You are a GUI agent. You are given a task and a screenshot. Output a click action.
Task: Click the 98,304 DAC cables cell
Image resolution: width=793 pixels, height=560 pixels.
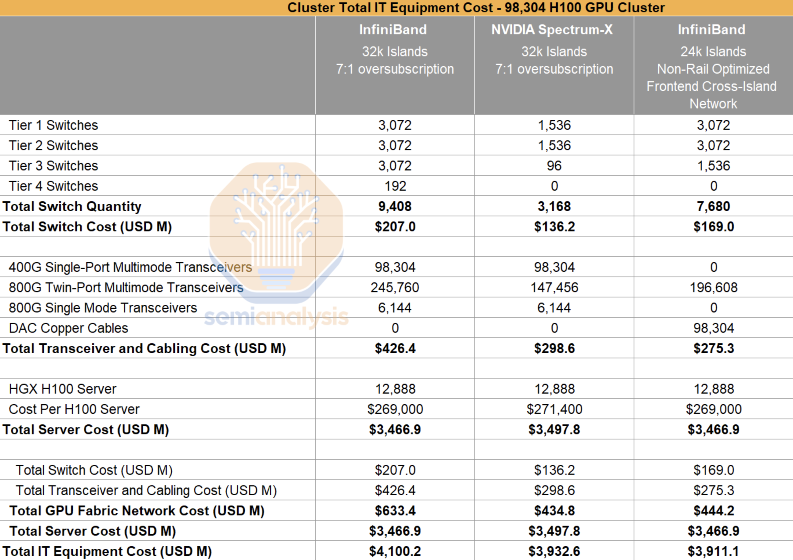click(713, 328)
